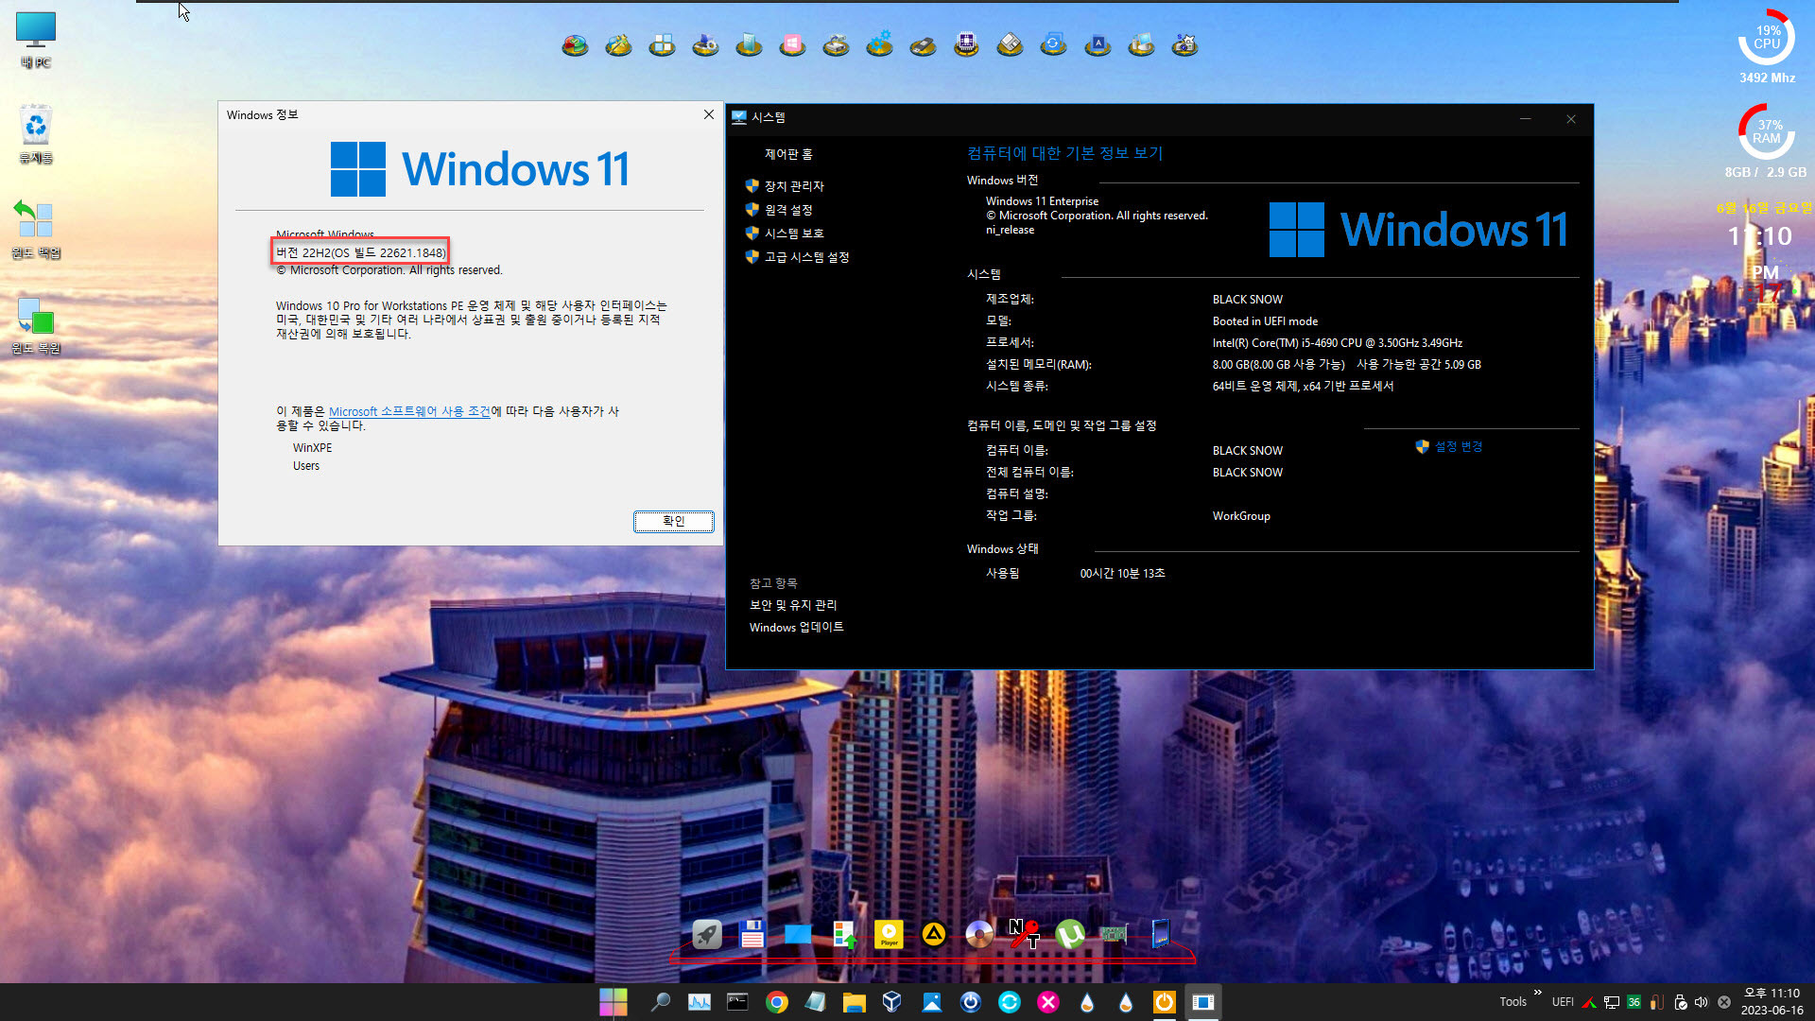Open 고급 시스템 설정 link
The height and width of the screenshot is (1021, 1815).
pos(806,257)
